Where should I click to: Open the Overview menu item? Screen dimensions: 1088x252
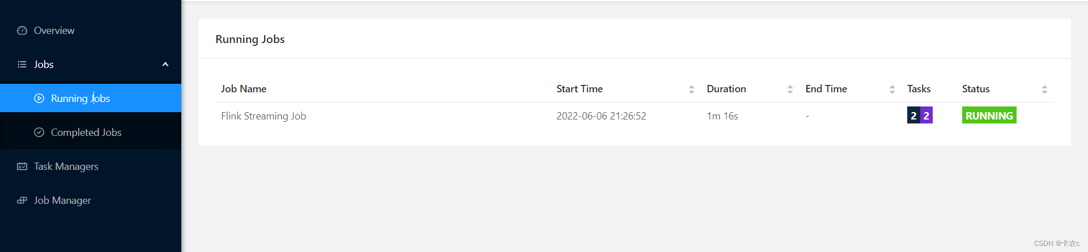click(x=54, y=31)
